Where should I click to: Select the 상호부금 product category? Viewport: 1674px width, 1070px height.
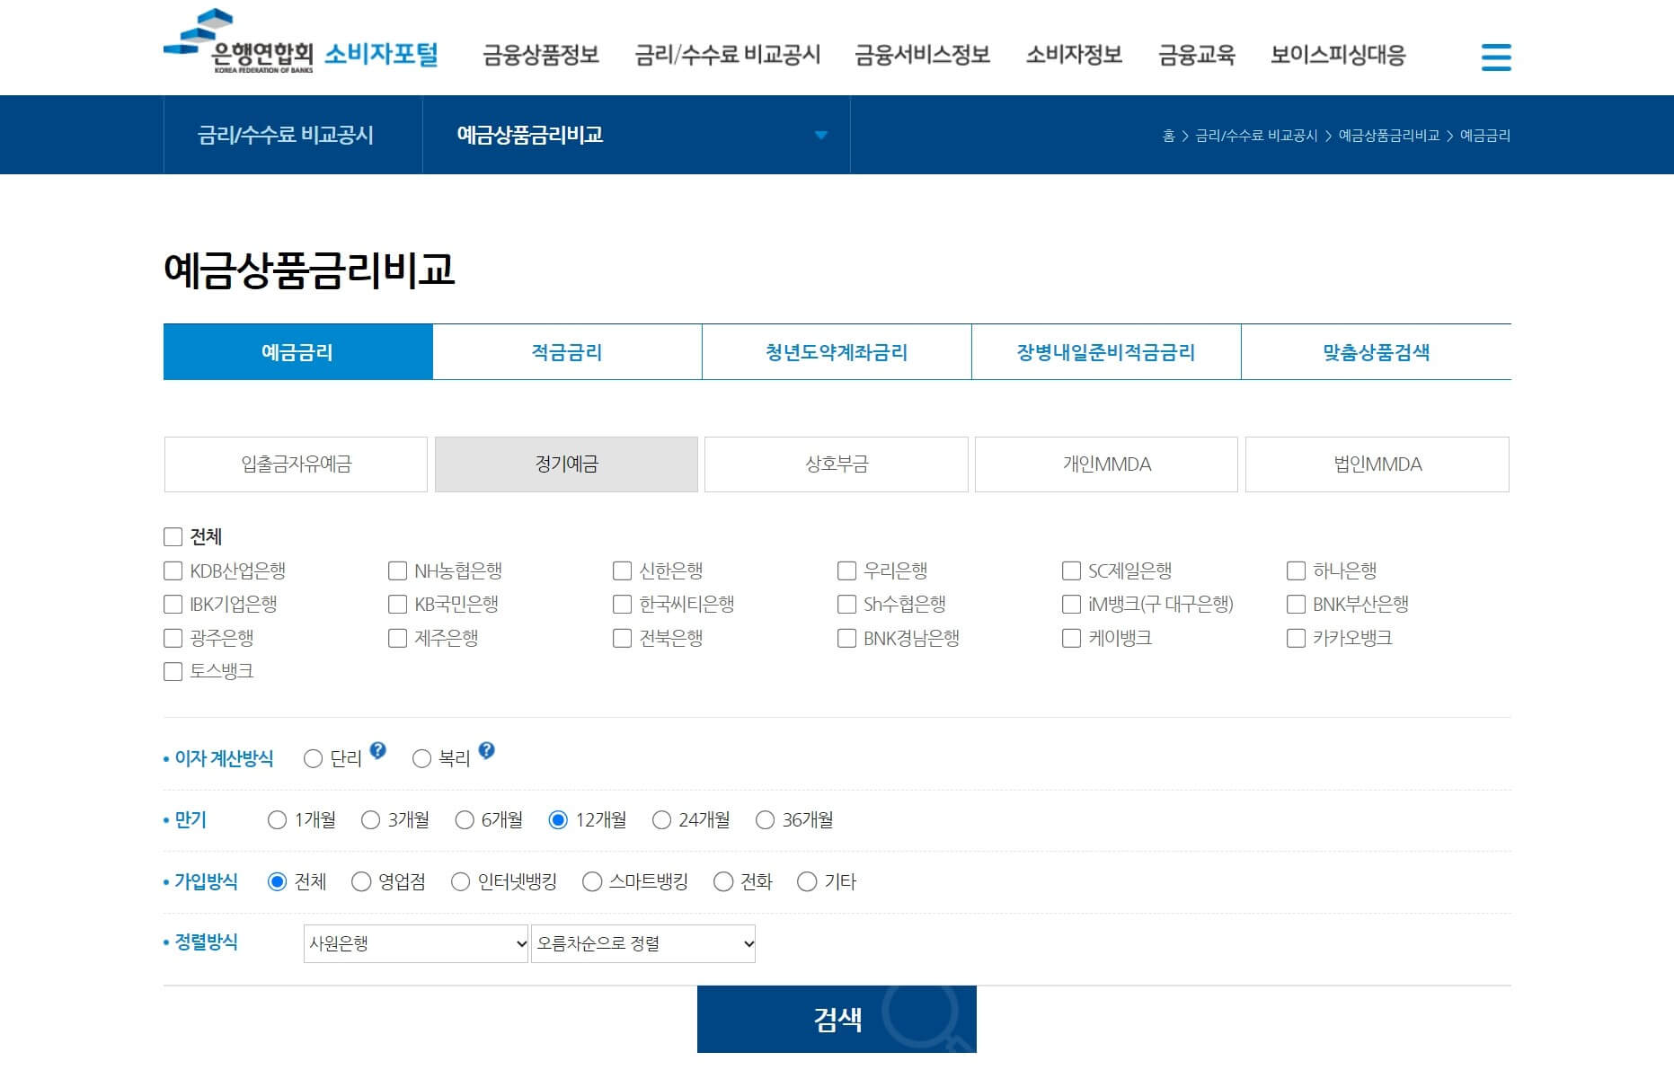[836, 464]
